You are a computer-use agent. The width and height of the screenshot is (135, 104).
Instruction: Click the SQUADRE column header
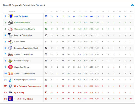coord(12,11)
